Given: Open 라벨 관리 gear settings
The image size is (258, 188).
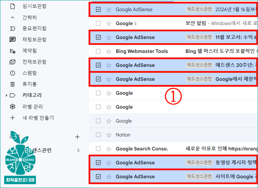Looking at the screenshot, I should (13, 107).
